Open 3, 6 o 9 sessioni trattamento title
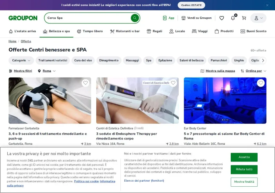 [48, 136]
